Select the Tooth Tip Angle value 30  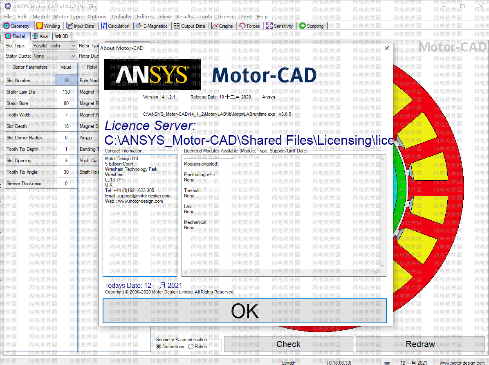point(66,172)
